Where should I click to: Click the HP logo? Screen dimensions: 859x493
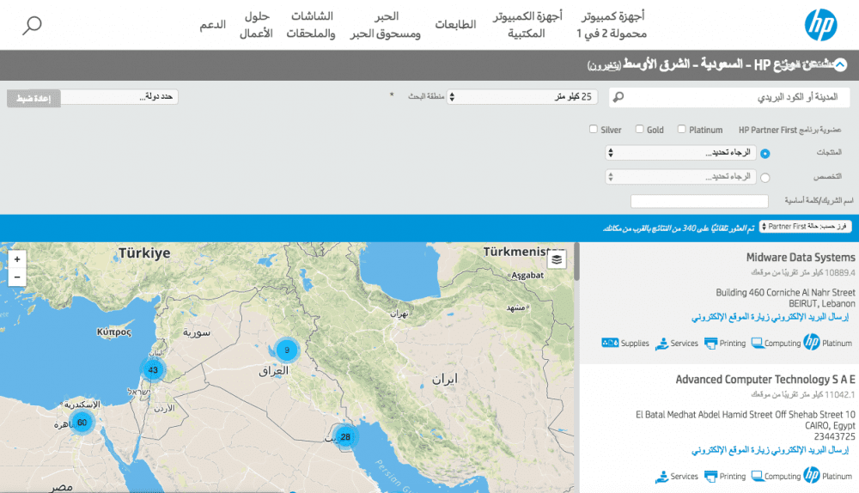820,25
